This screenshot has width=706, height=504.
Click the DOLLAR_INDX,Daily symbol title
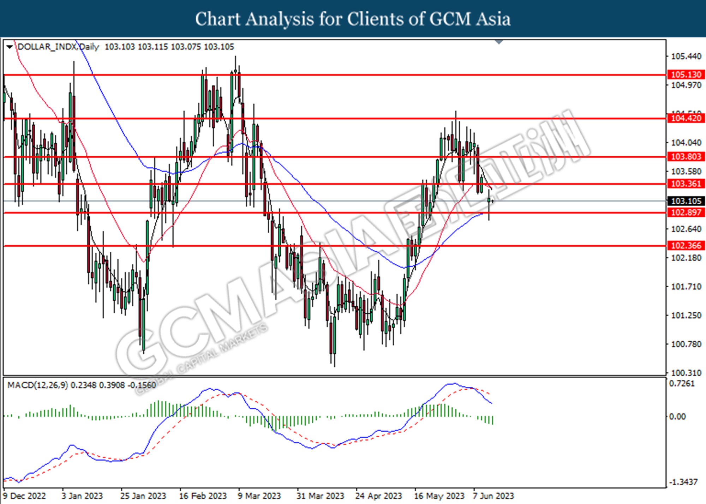(58, 47)
